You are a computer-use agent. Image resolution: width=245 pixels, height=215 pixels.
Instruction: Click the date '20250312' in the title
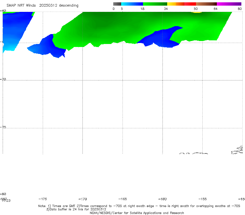point(48,6)
